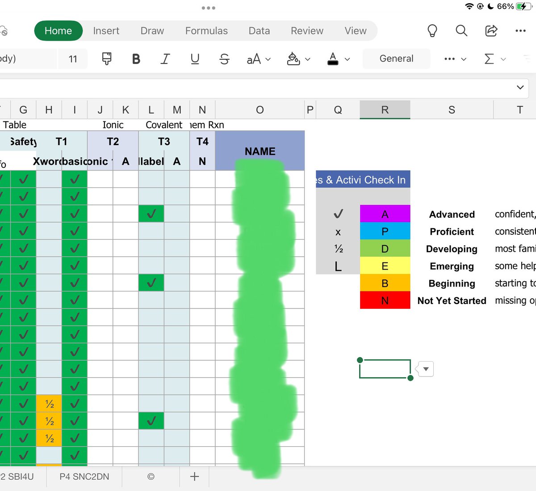Tap the font size 11 field

coord(73,59)
